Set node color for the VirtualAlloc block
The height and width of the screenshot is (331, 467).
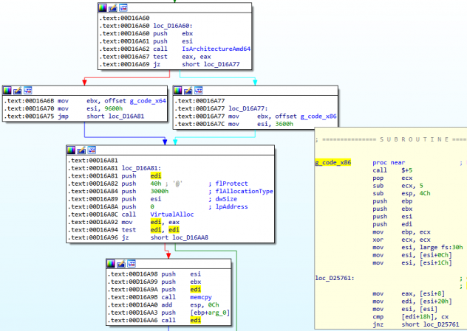[72, 150]
